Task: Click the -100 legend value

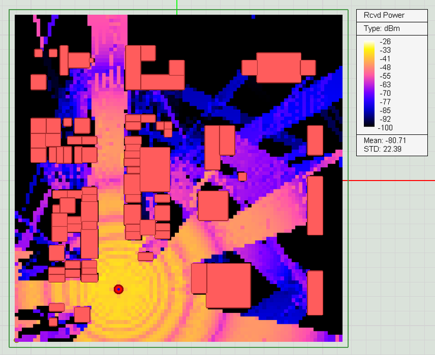Action: (385, 128)
